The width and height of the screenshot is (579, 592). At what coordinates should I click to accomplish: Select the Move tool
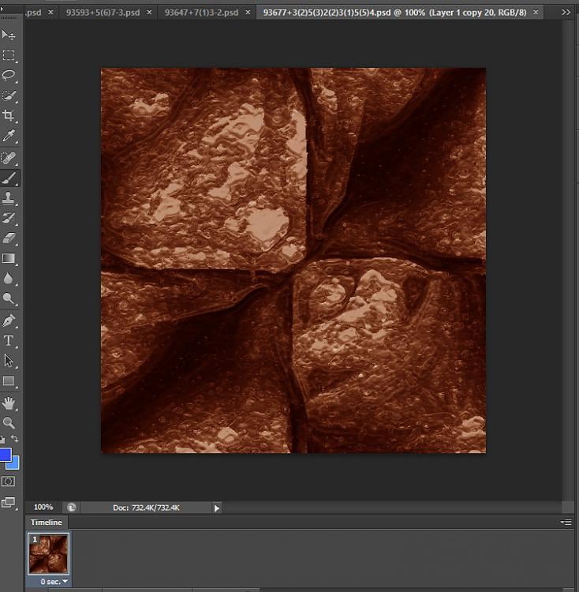tap(9, 35)
